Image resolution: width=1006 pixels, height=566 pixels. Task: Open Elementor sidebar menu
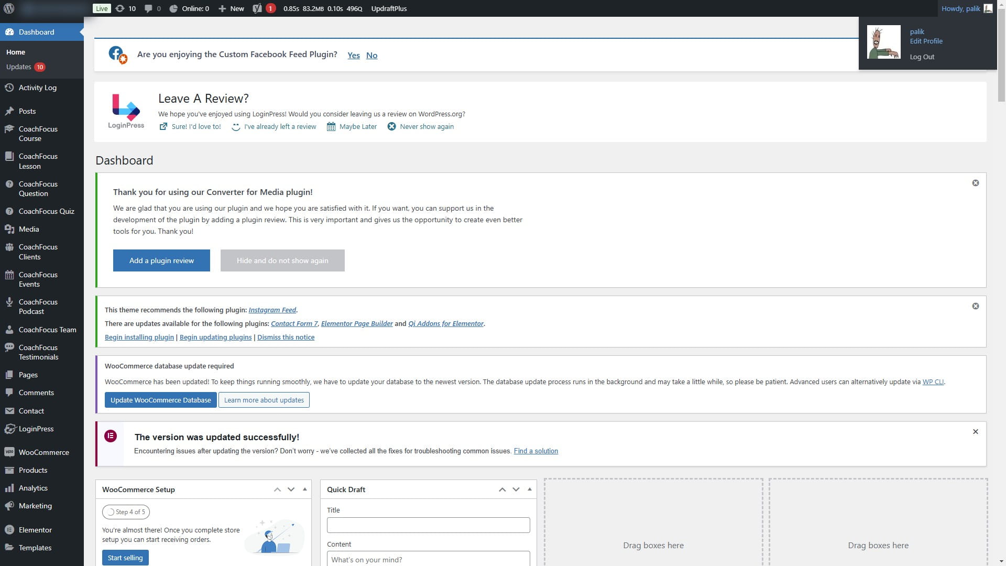click(x=35, y=530)
